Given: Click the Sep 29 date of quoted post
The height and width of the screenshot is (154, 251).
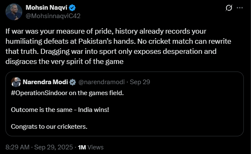Looking at the screenshot, I should (140, 82).
